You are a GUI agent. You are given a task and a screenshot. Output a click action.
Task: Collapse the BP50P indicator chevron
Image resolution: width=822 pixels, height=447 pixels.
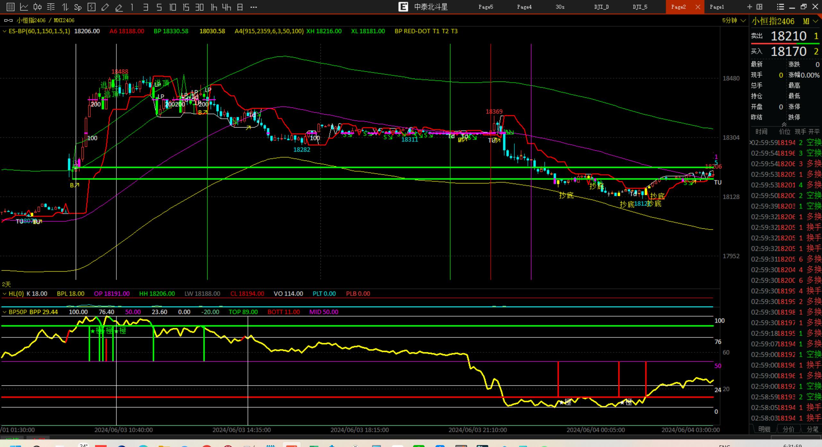coord(4,312)
